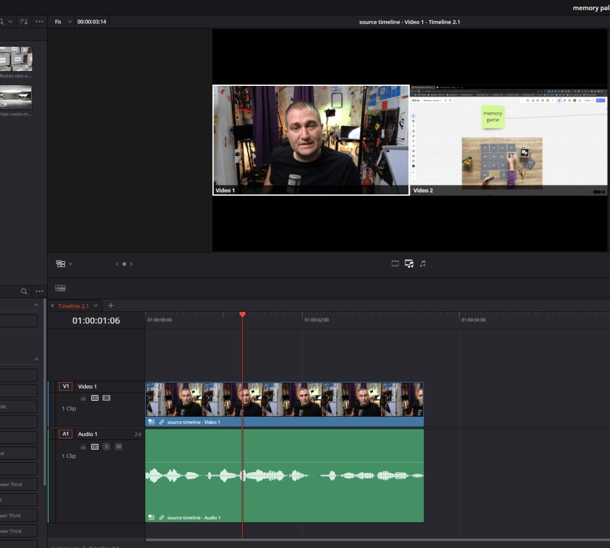
Task: Switch multicam to video only mode
Action: coord(395,264)
